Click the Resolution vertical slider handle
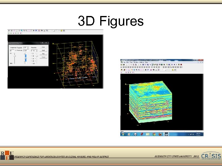The image size is (222, 166). coord(37,56)
